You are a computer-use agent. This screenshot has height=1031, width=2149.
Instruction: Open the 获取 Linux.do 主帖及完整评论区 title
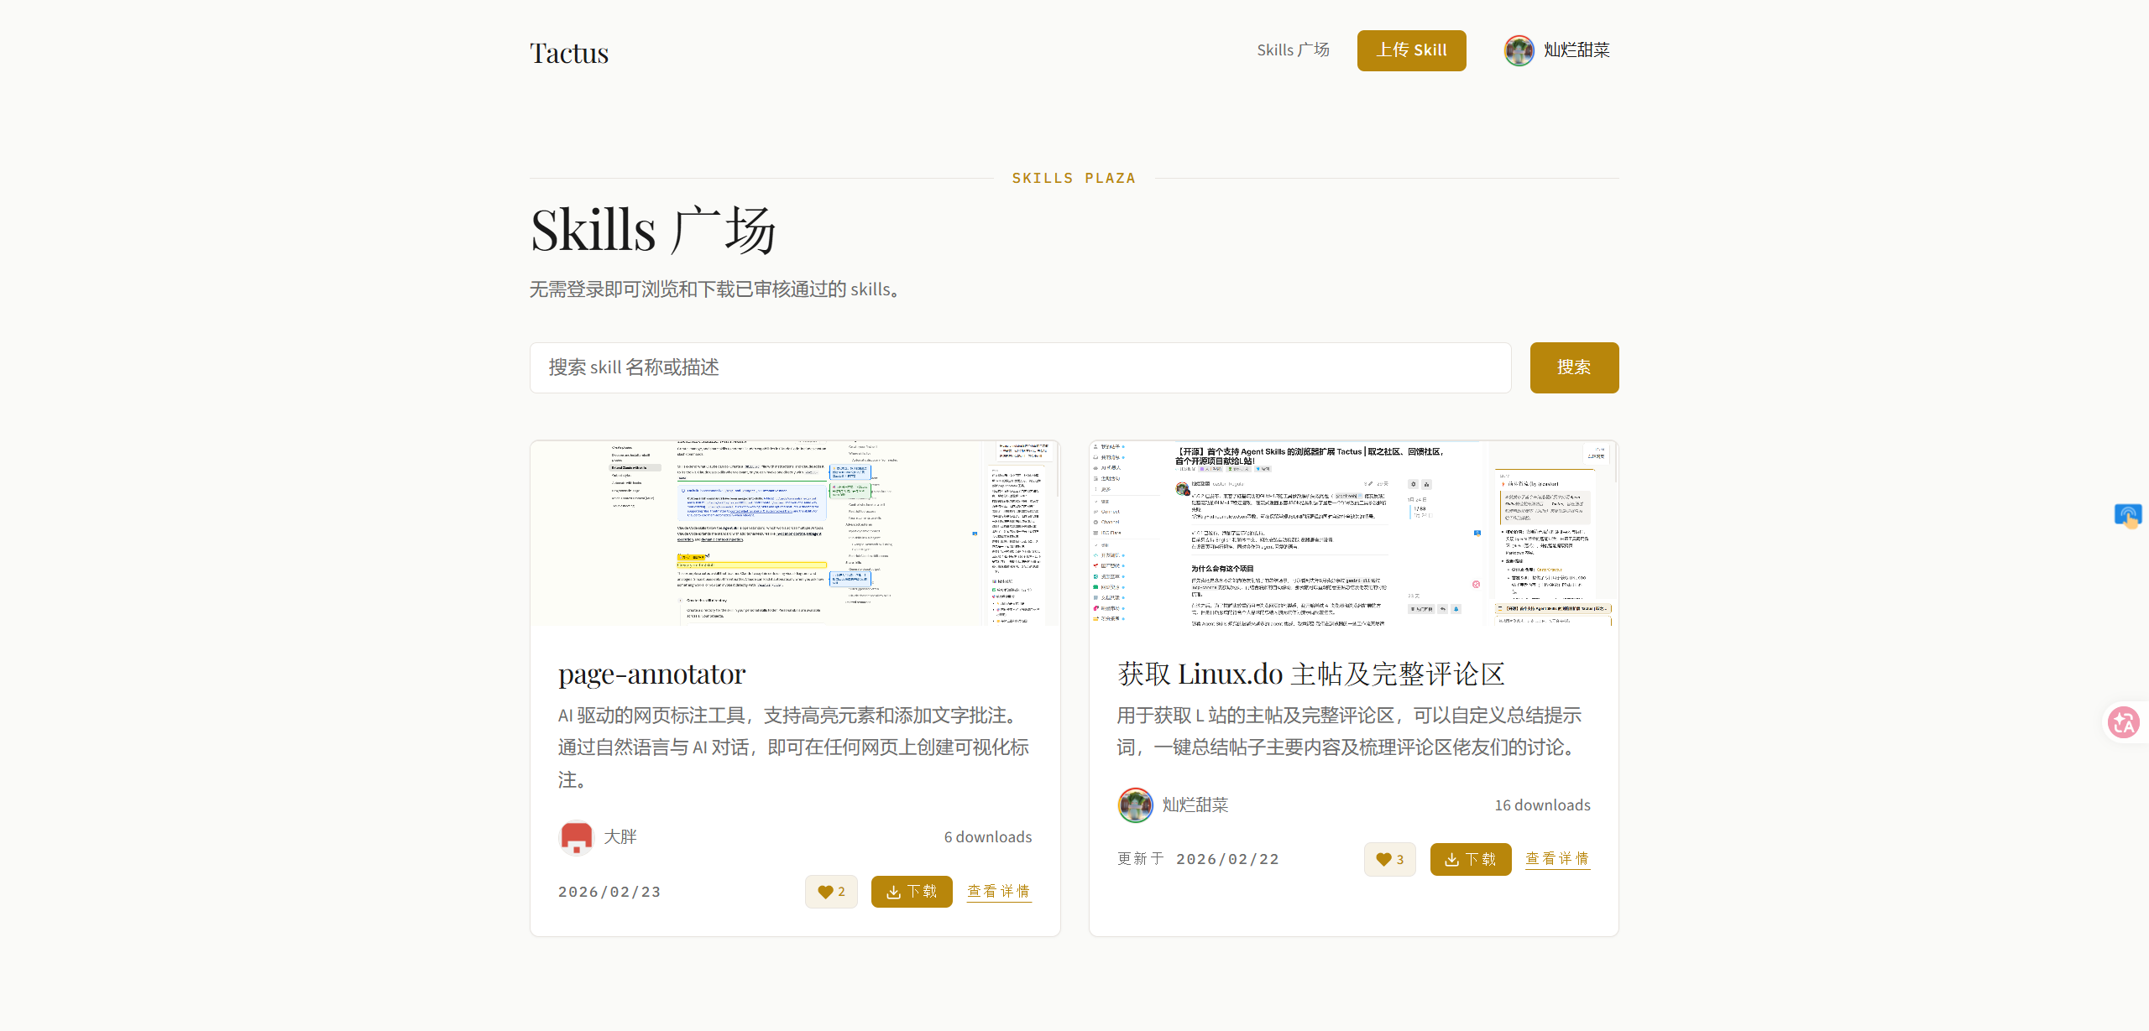click(x=1310, y=674)
